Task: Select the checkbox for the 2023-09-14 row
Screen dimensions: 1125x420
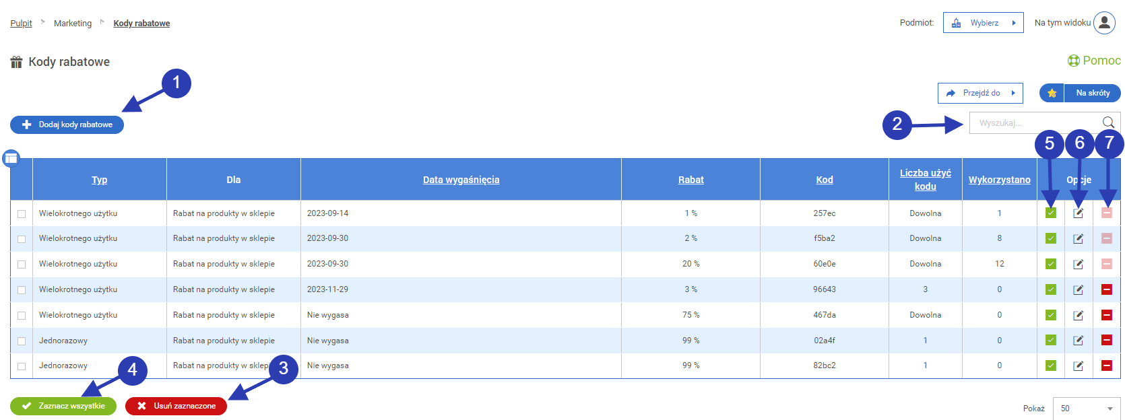Action: 22,214
